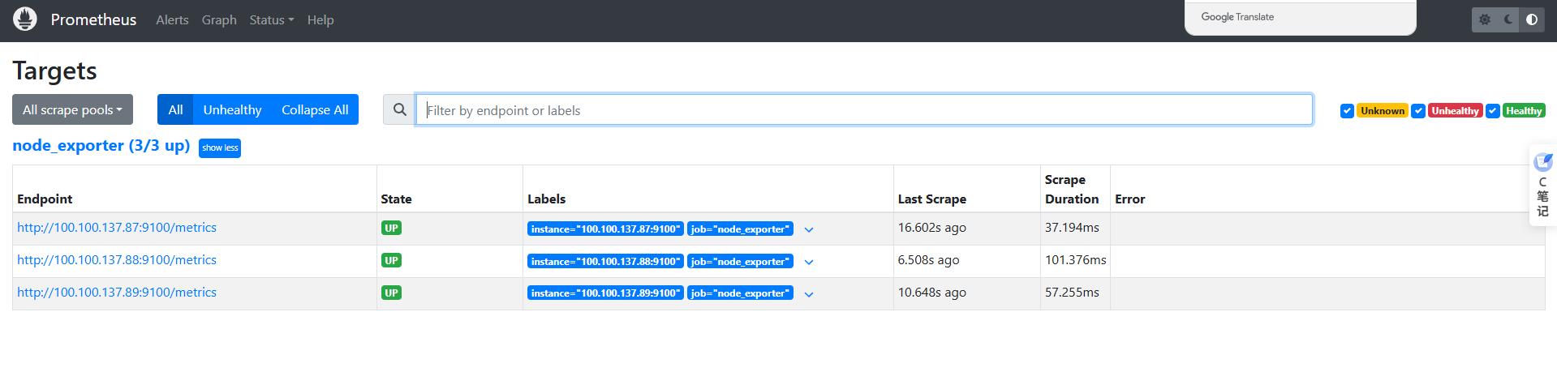
Task: Click job="node_exporter" badge in 137.88 row
Action: 740,261
